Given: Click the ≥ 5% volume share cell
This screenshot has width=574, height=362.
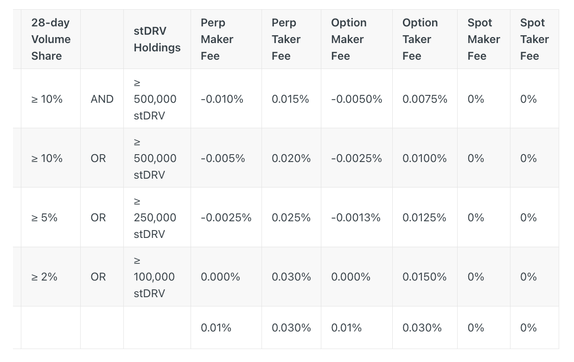Looking at the screenshot, I should tap(51, 217).
